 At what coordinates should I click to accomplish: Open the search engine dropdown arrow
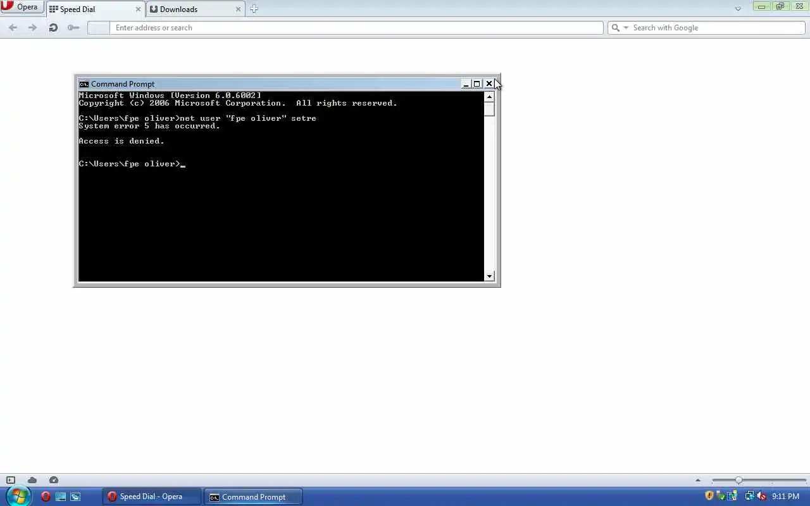tap(626, 28)
